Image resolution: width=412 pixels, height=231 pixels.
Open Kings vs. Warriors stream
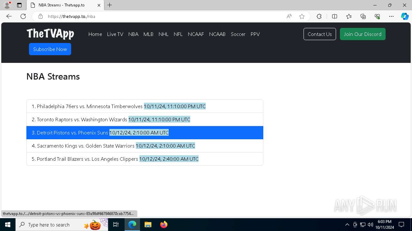pos(145,146)
